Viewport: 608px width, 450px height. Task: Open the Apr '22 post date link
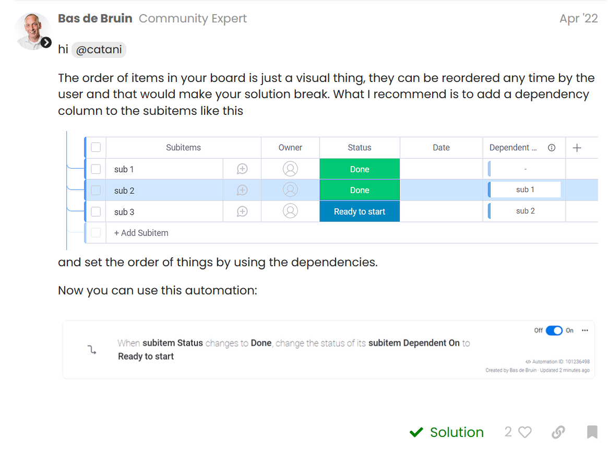(x=578, y=18)
